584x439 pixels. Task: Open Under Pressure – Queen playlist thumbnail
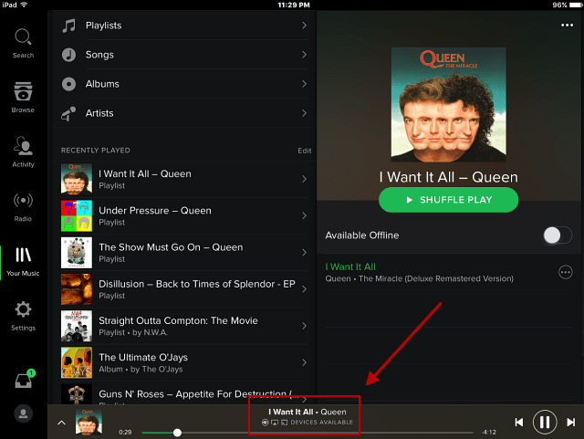(77, 215)
